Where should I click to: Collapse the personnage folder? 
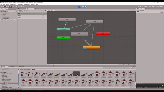coord(2,81)
